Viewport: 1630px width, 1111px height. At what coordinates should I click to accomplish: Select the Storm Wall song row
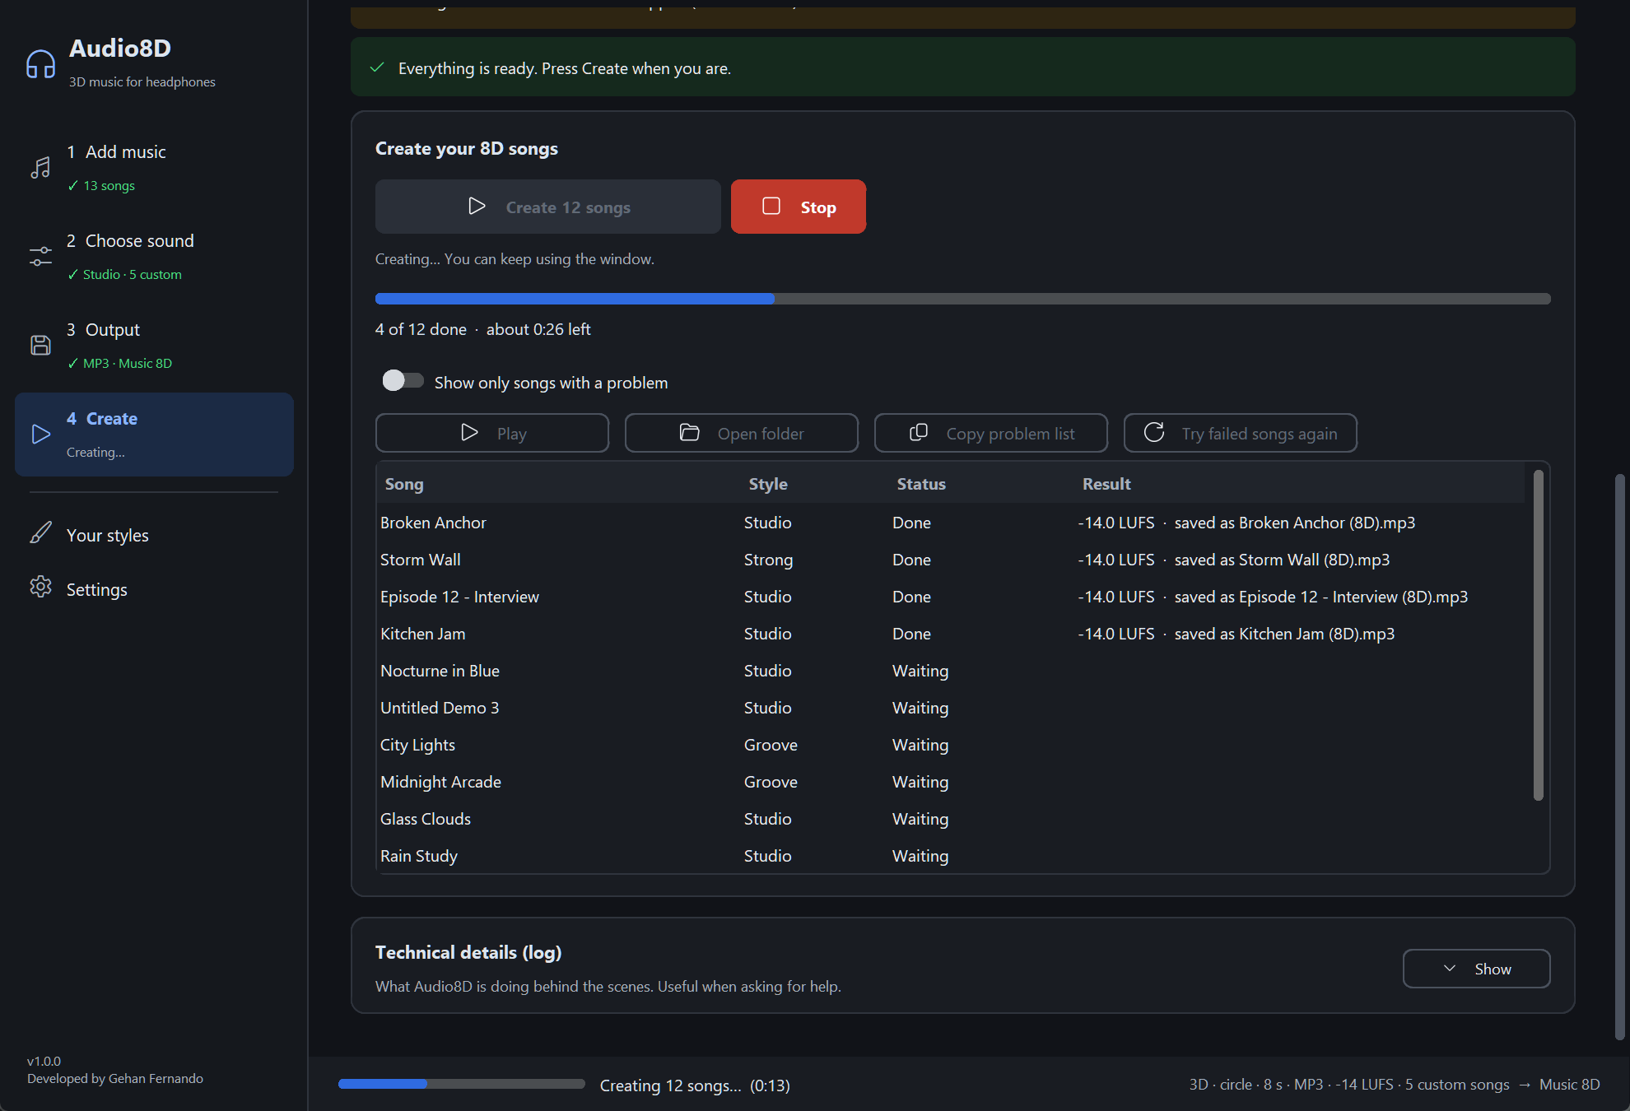coord(951,560)
